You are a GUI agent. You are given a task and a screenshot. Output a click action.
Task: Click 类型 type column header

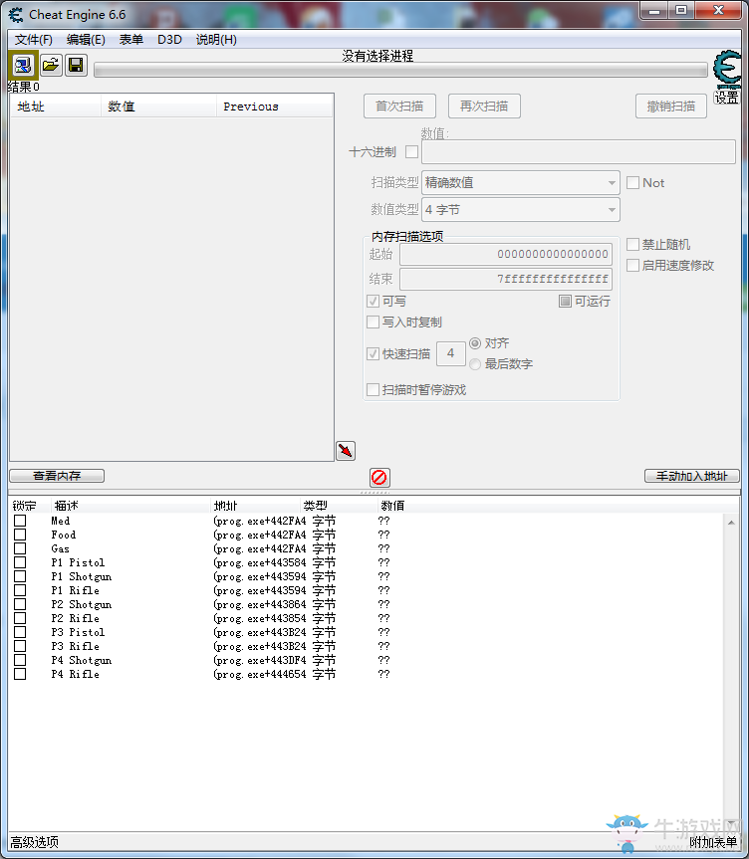[316, 505]
